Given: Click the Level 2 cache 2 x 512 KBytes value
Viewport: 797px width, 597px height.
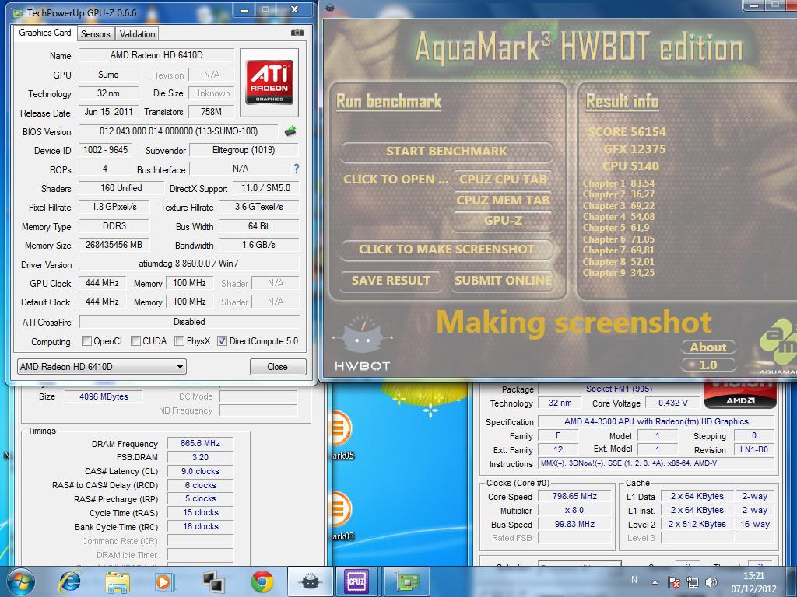Looking at the screenshot, I should [x=697, y=524].
